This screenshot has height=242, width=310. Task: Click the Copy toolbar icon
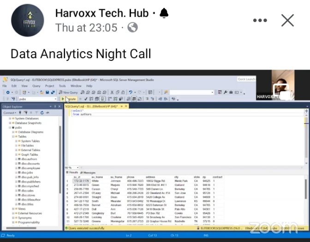[118, 92]
